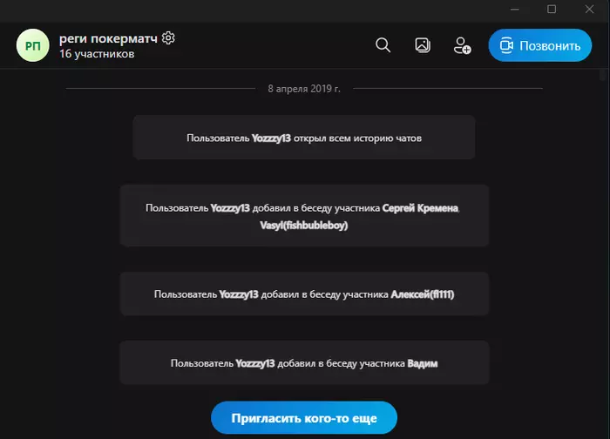Click the name Сергей Кремена
Image resolution: width=610 pixels, height=439 pixels.
click(x=420, y=208)
